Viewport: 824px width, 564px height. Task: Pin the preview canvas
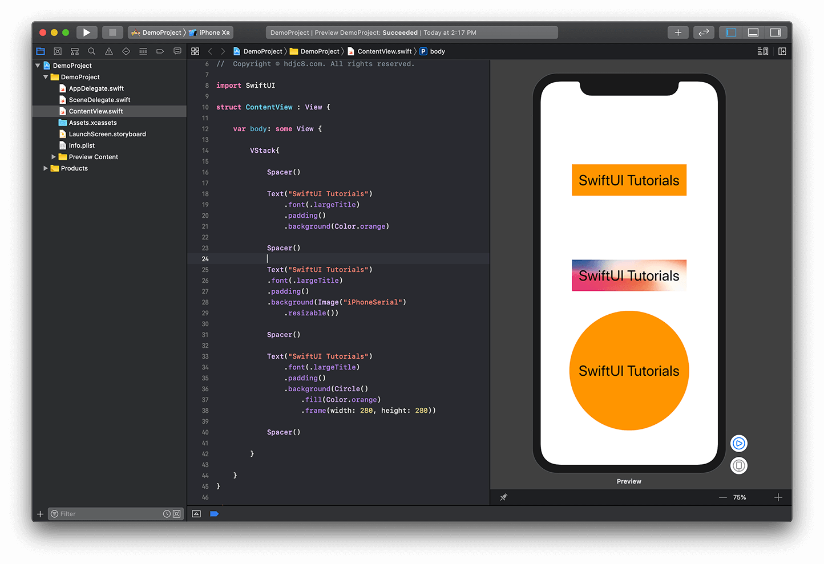[503, 497]
